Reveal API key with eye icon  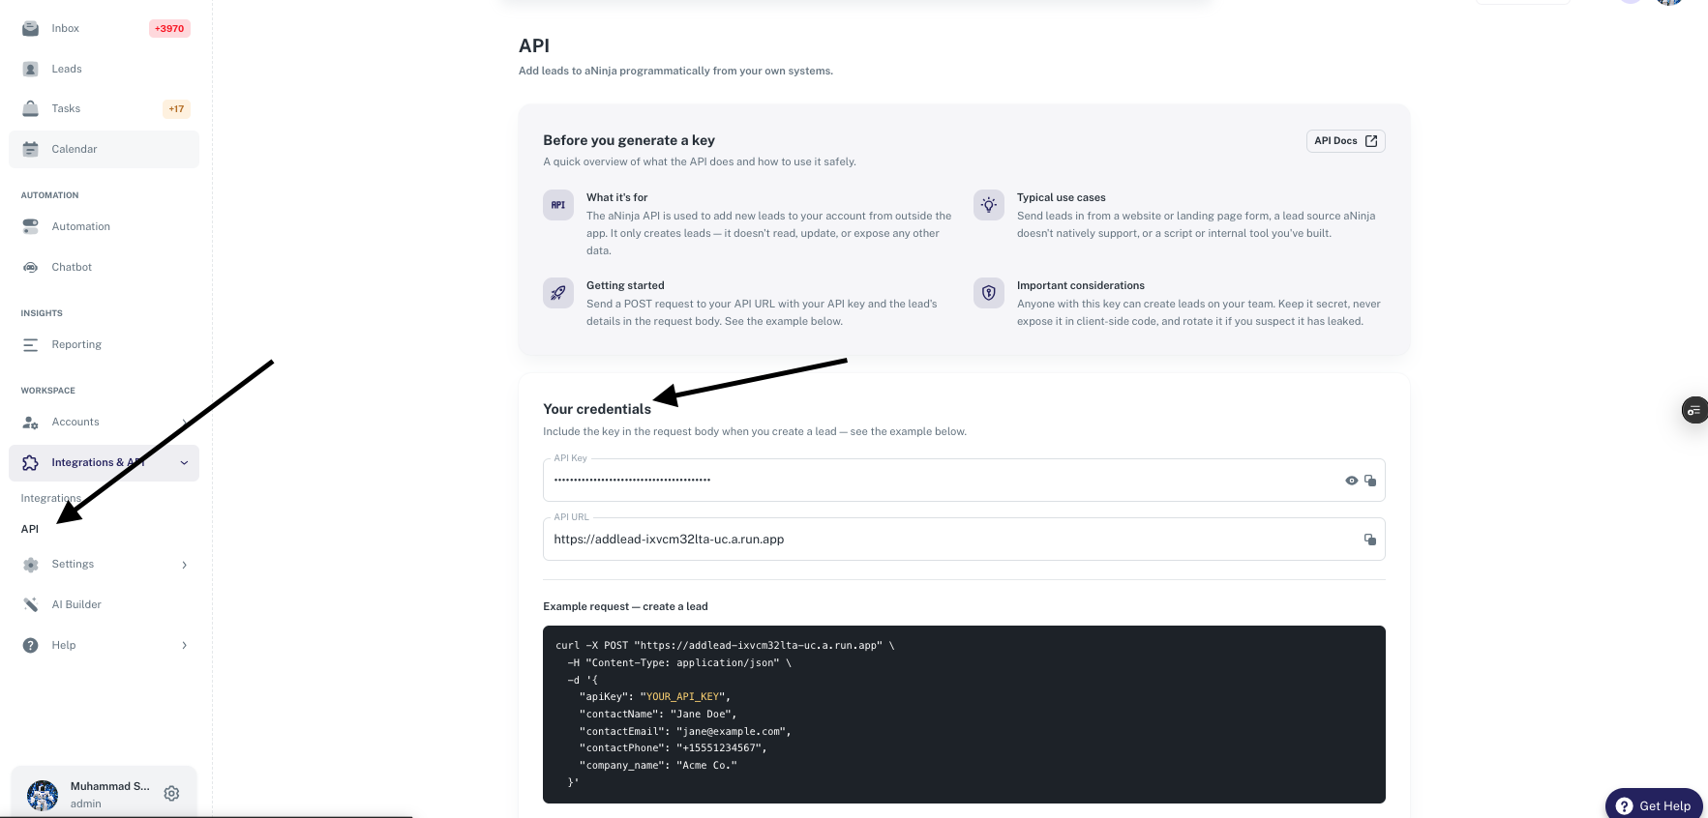1351,481
